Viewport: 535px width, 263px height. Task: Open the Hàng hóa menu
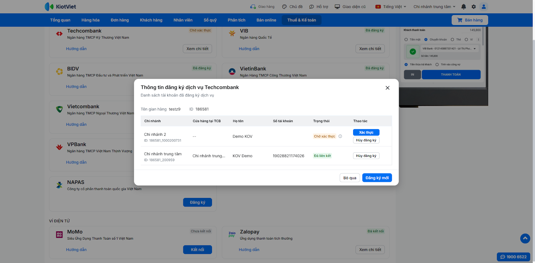[x=90, y=20]
